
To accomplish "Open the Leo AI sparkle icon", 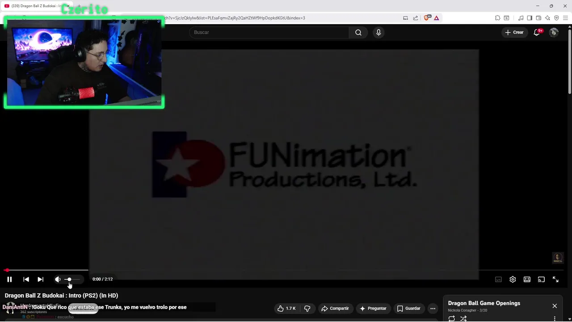I will click(x=547, y=18).
